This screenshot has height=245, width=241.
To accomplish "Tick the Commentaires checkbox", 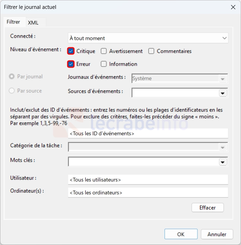I will (151, 51).
